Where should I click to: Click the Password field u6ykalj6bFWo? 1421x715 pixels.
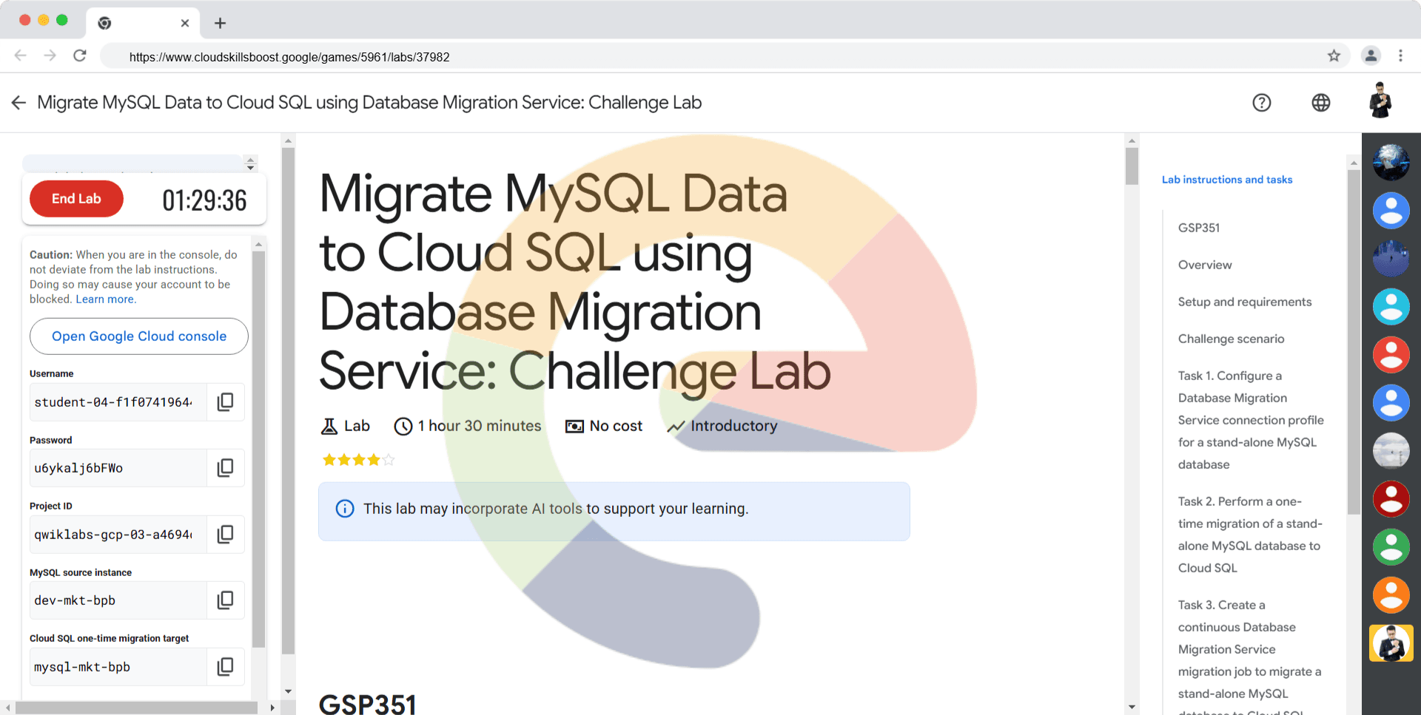point(118,468)
